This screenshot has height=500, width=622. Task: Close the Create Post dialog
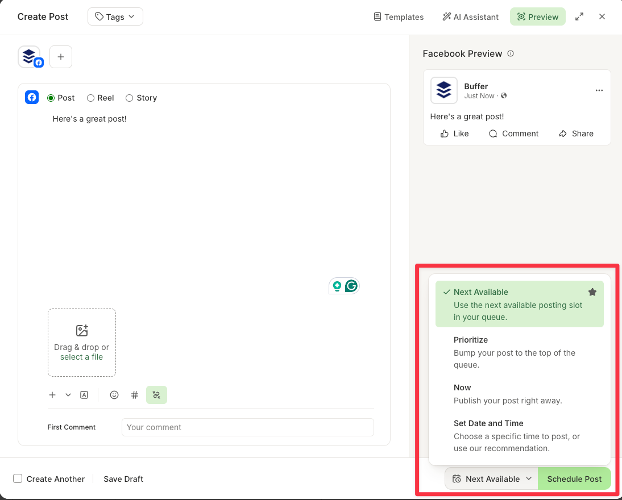(x=602, y=16)
